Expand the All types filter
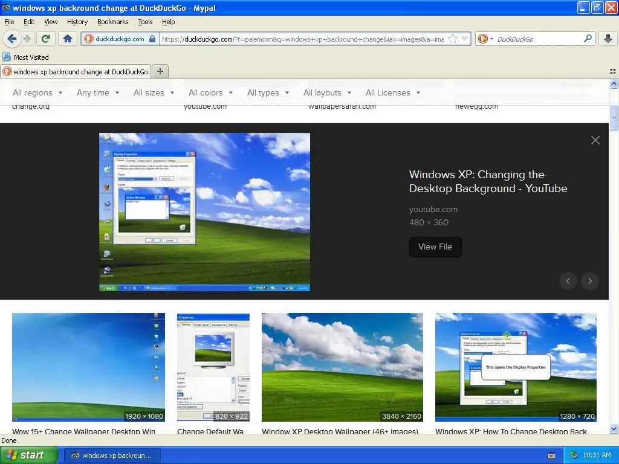The height and width of the screenshot is (464, 619). (x=268, y=92)
